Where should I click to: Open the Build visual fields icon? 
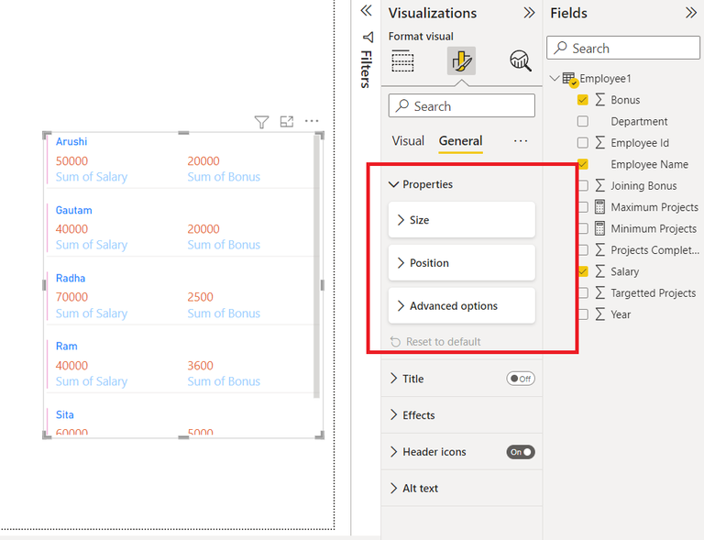pos(402,61)
